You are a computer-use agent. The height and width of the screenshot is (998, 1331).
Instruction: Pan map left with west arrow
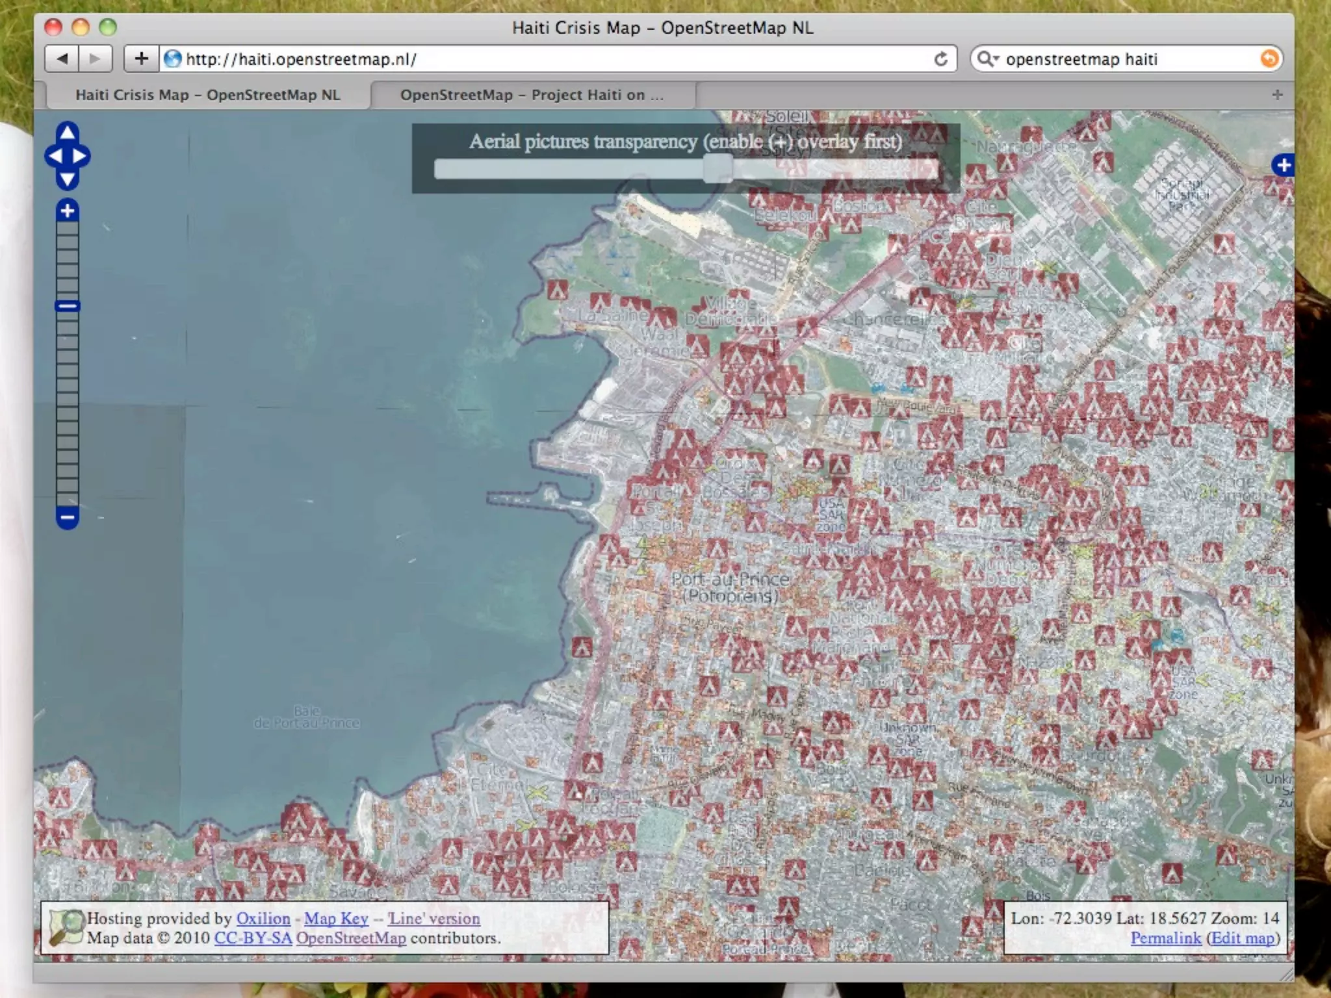55,157
